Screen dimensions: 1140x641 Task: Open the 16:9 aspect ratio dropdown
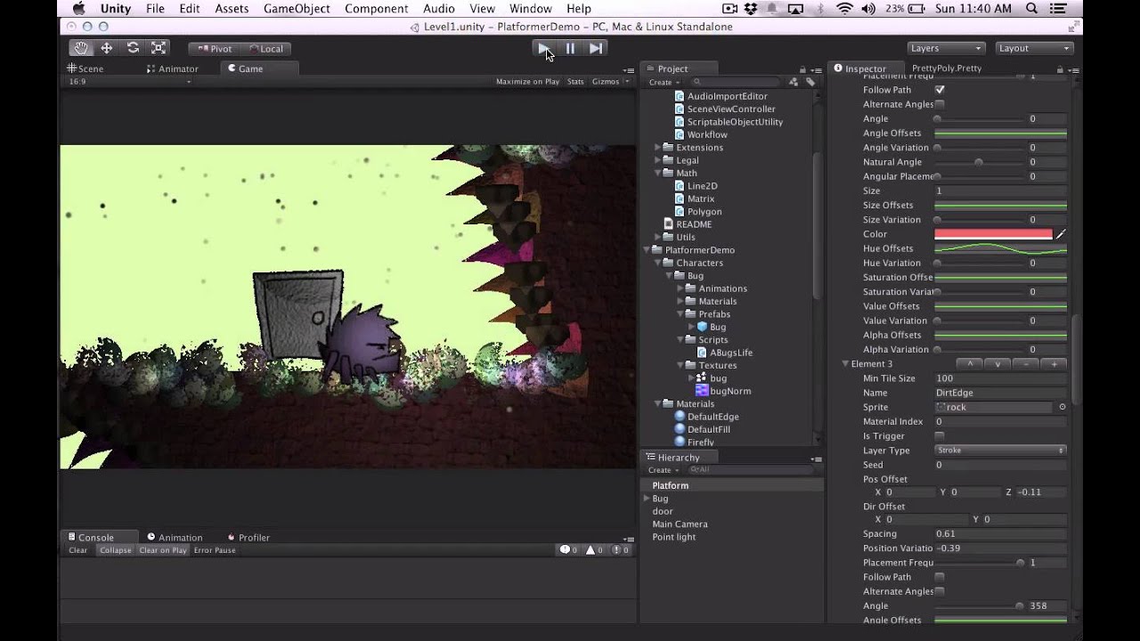(130, 82)
